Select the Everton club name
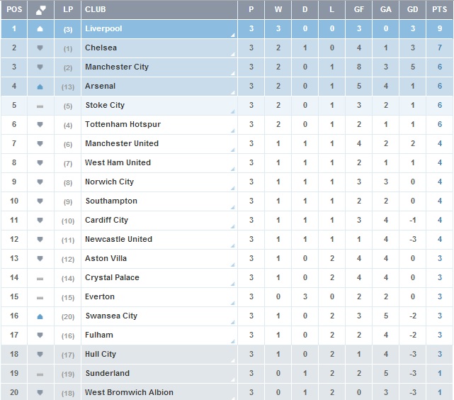The height and width of the screenshot is (400, 454). (100, 297)
